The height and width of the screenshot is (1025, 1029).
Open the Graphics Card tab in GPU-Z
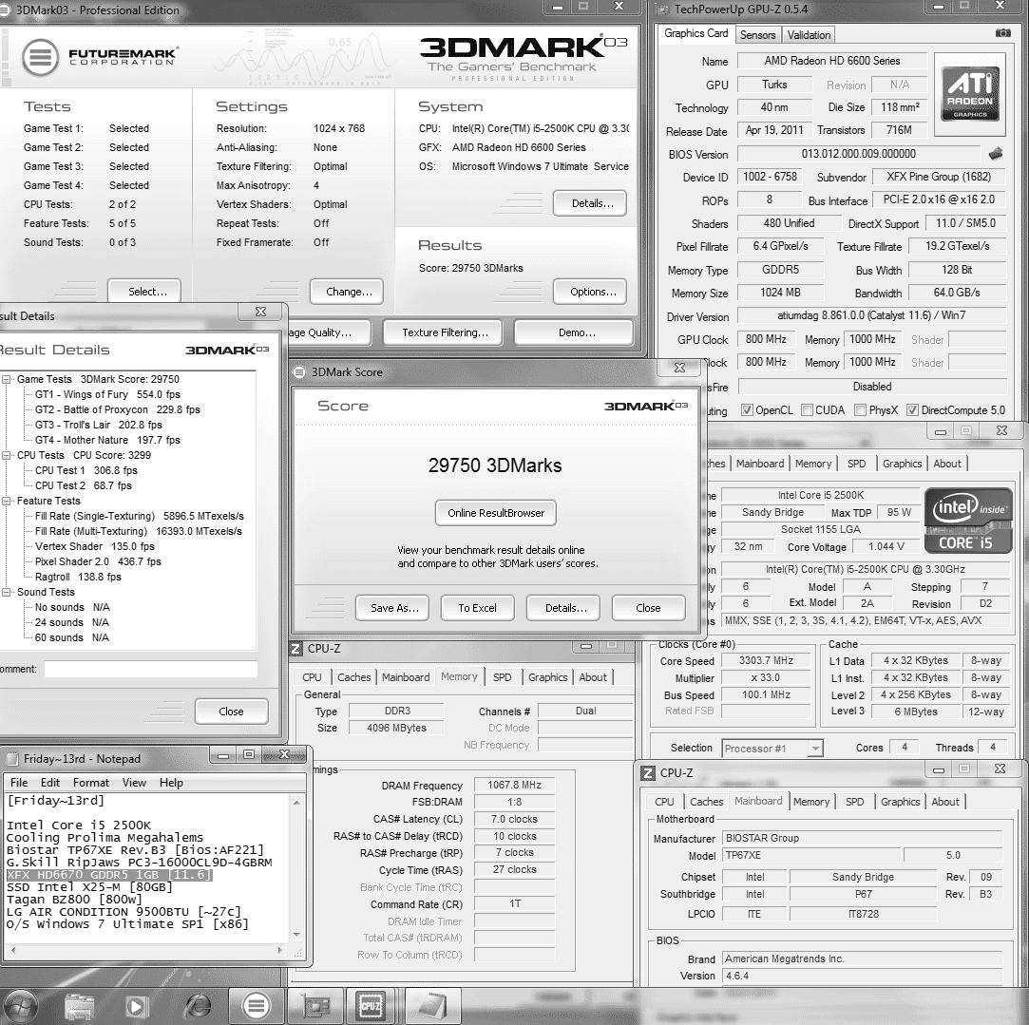(696, 33)
